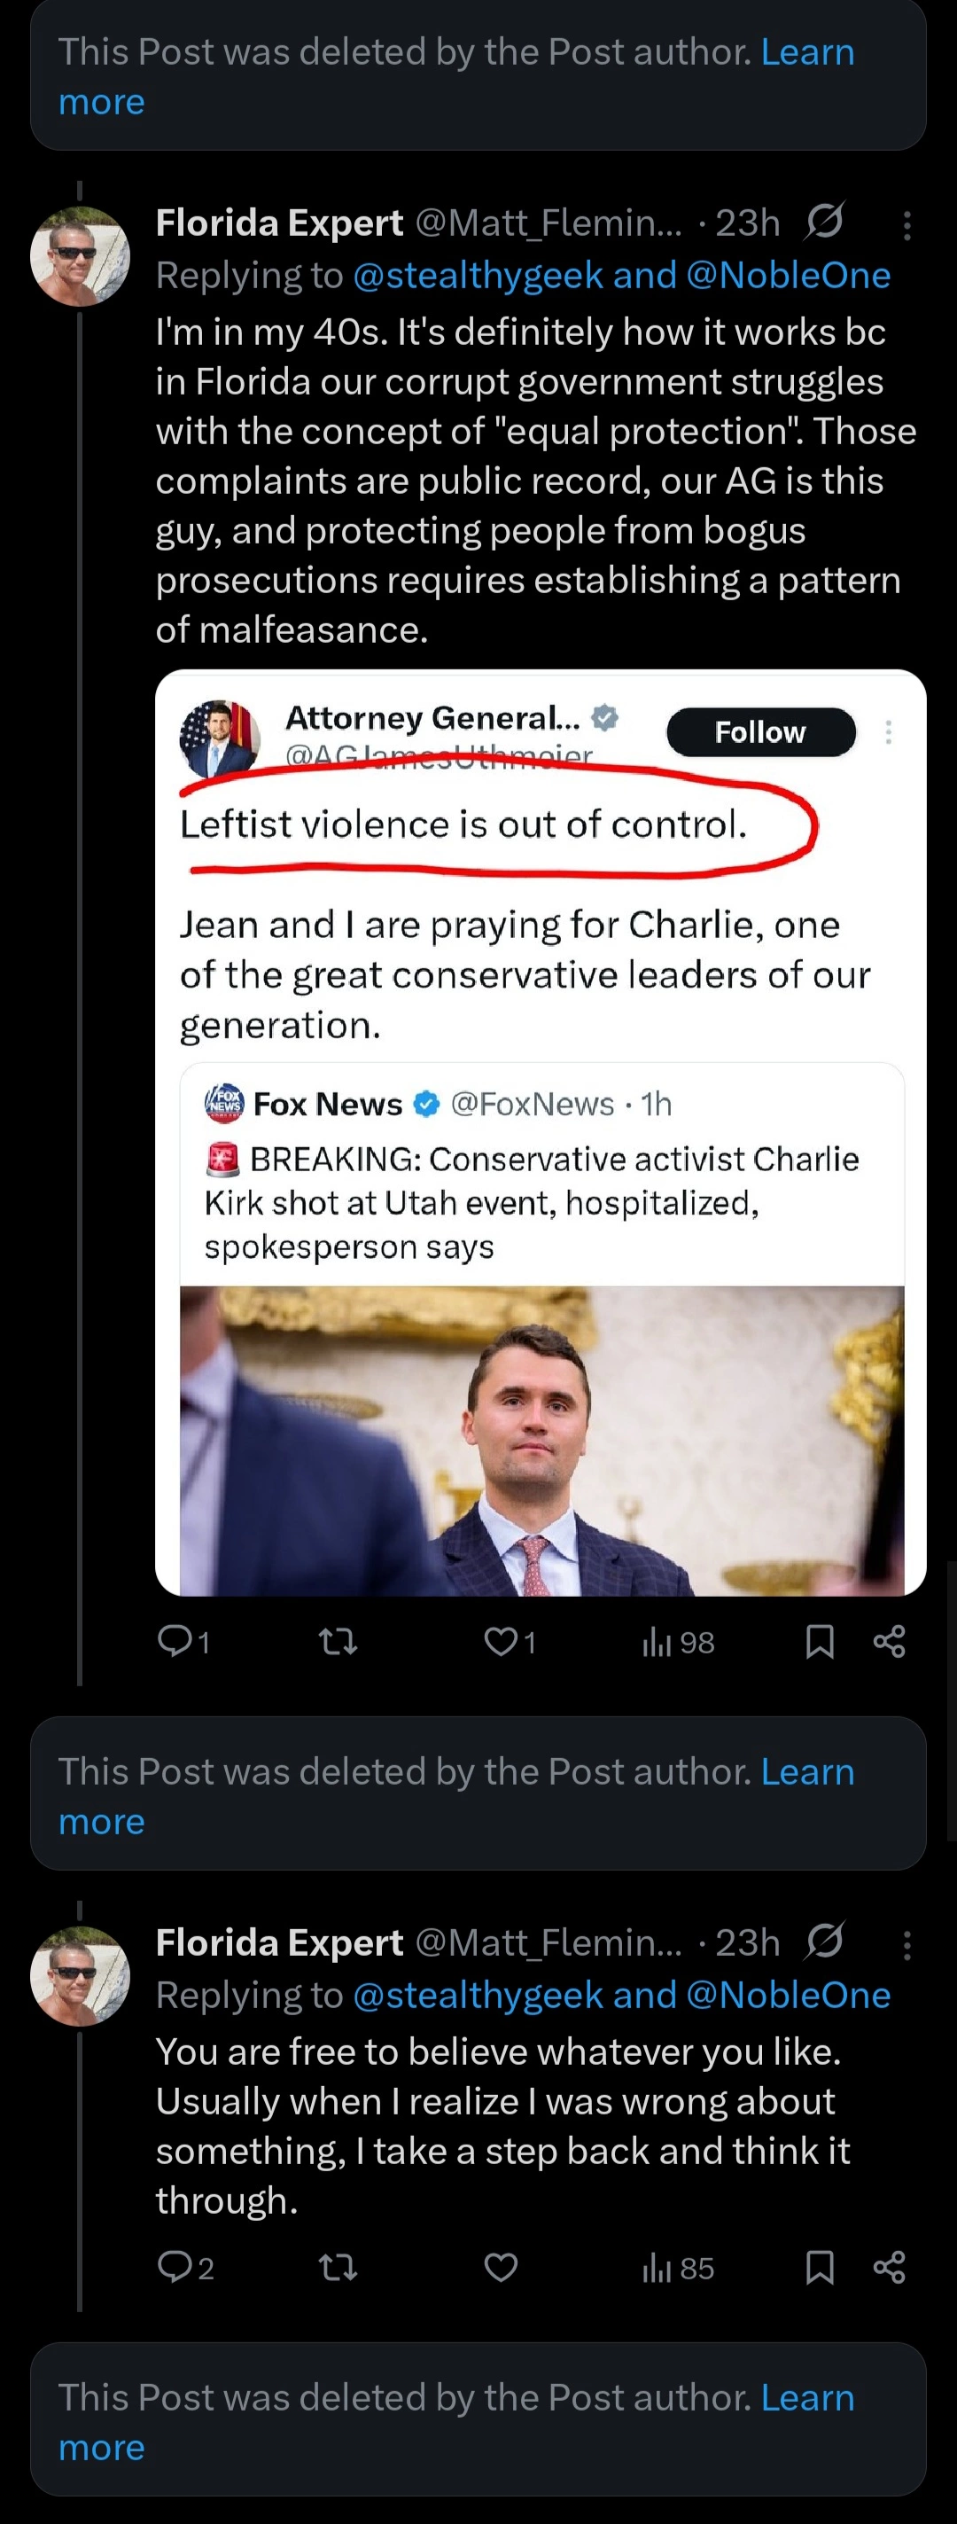Open more options on first Florida Expert post
The height and width of the screenshot is (2524, 957).
click(907, 225)
